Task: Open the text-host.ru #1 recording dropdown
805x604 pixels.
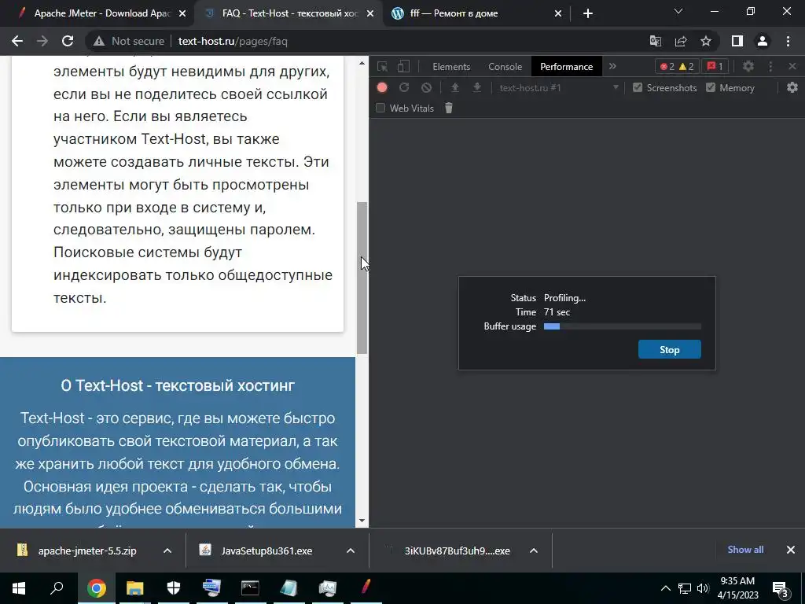Action: coord(559,88)
